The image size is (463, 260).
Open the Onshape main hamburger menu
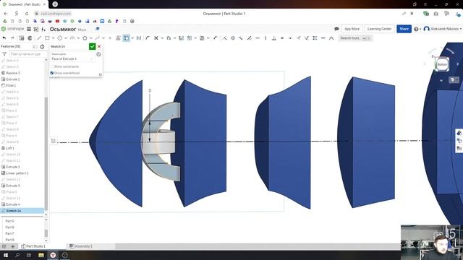29,29
